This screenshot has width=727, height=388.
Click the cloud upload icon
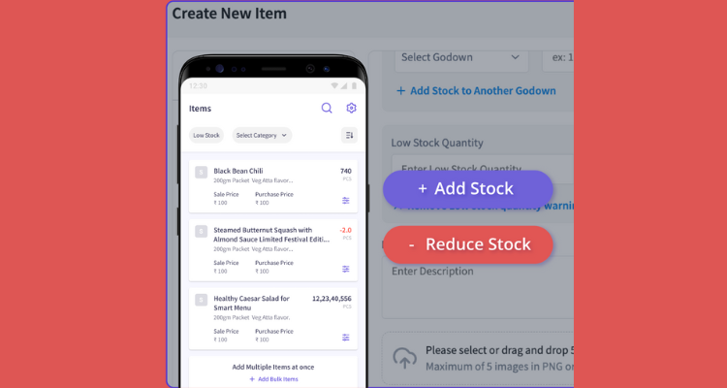404,358
